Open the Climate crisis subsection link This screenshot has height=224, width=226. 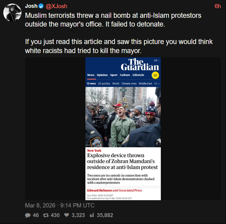point(129,84)
